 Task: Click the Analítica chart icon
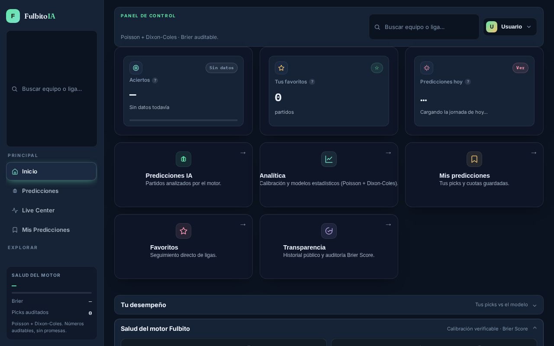click(x=329, y=159)
